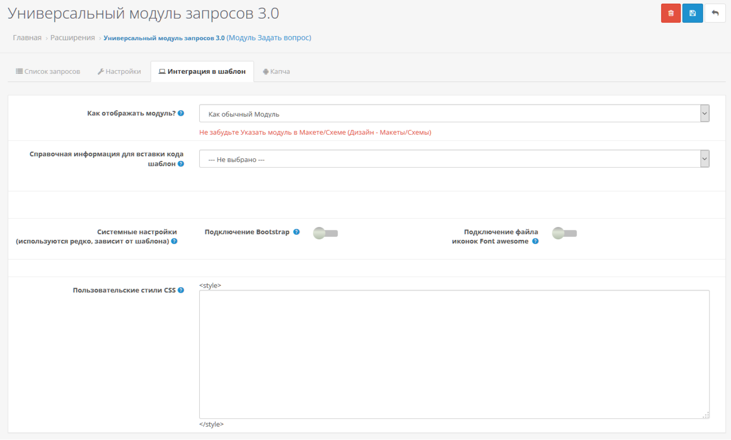Toggle the Font awesome icons file switch
This screenshot has width=731, height=440.
click(x=564, y=233)
